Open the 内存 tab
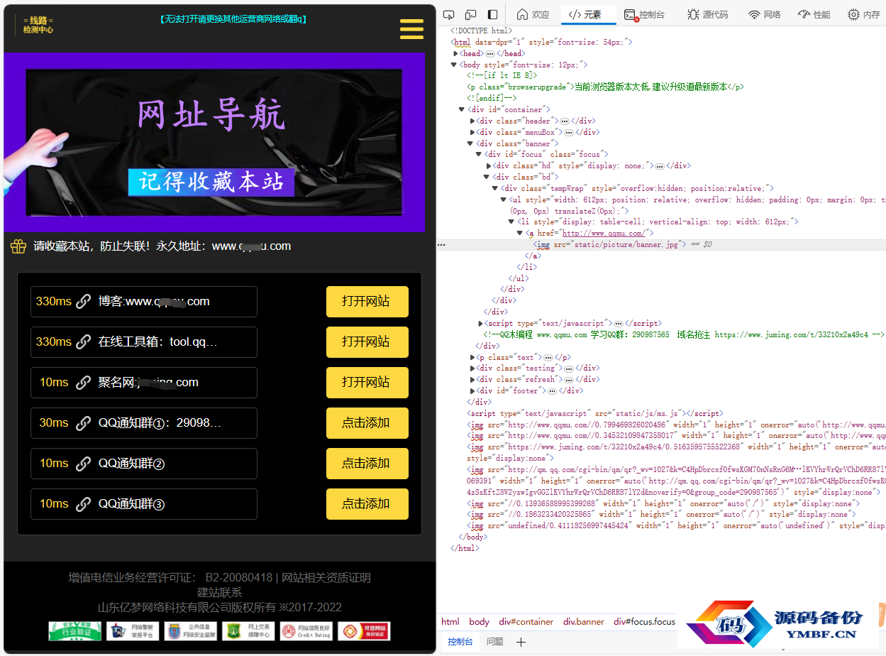The width and height of the screenshot is (886, 656). tap(864, 14)
